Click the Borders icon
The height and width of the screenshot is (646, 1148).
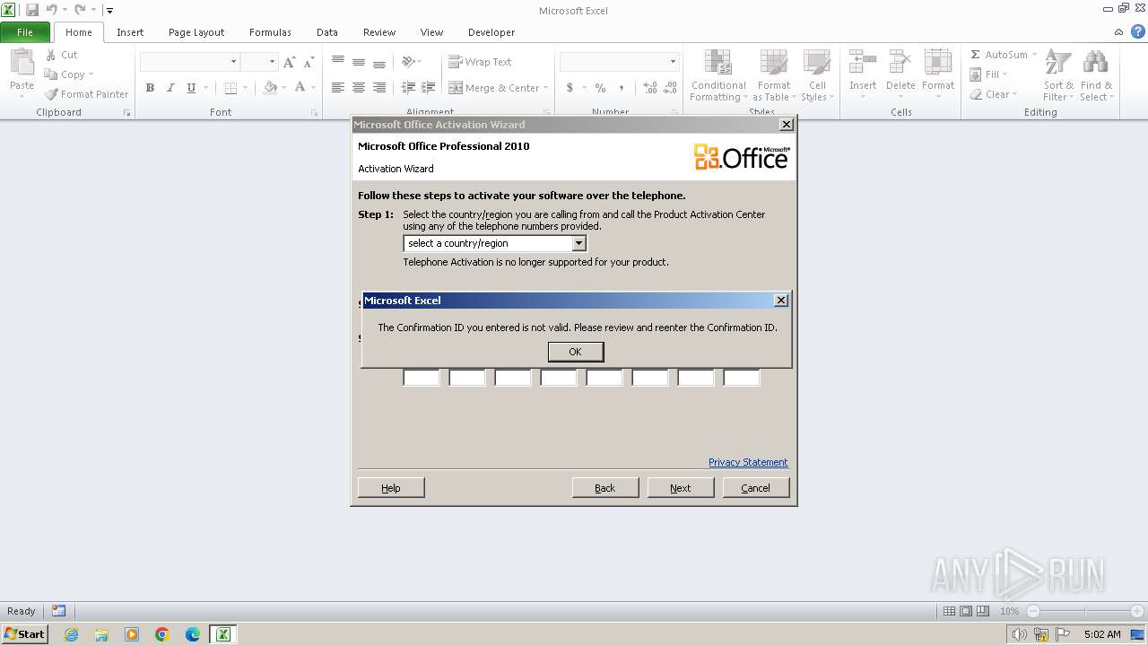[230, 88]
